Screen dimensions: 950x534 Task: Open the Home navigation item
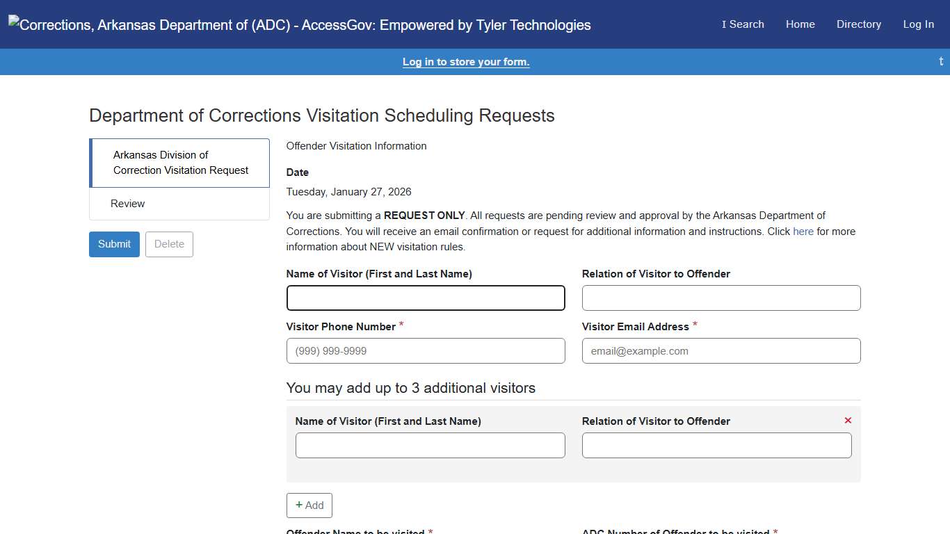point(800,24)
